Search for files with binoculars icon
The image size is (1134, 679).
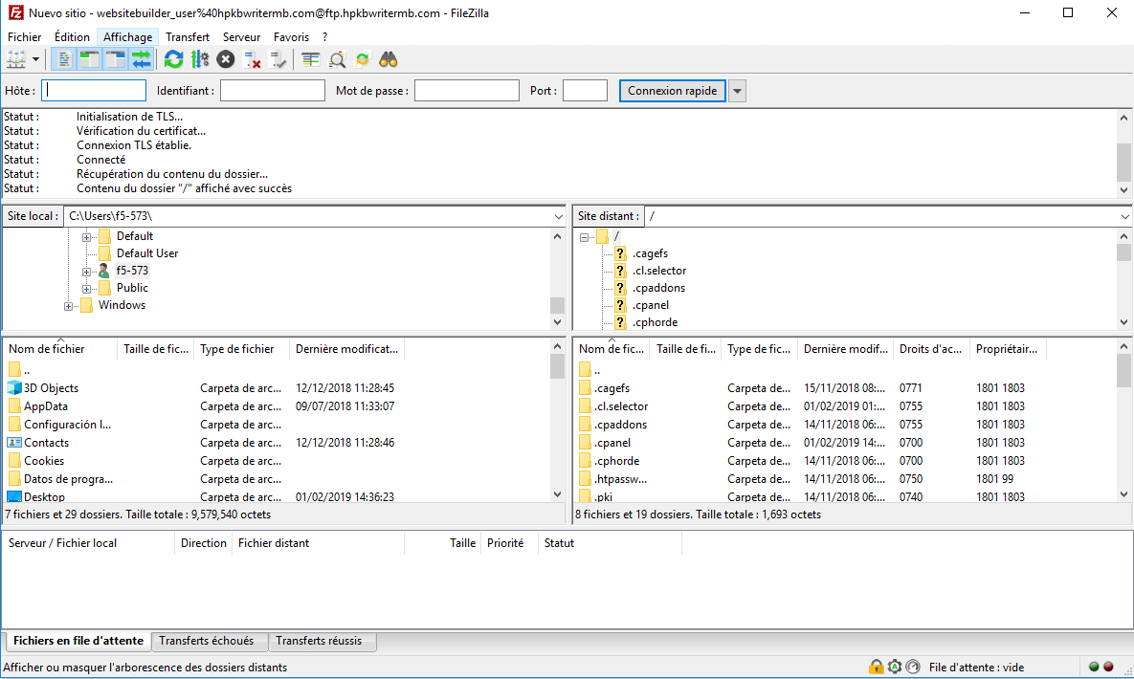tap(389, 59)
